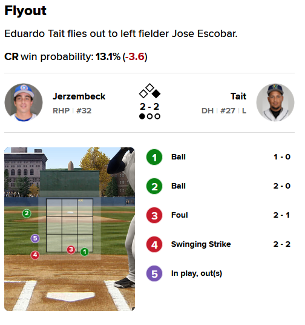Image resolution: width=305 pixels, height=325 pixels.
Task: Click the Foul pitch result row
Action: (218, 215)
